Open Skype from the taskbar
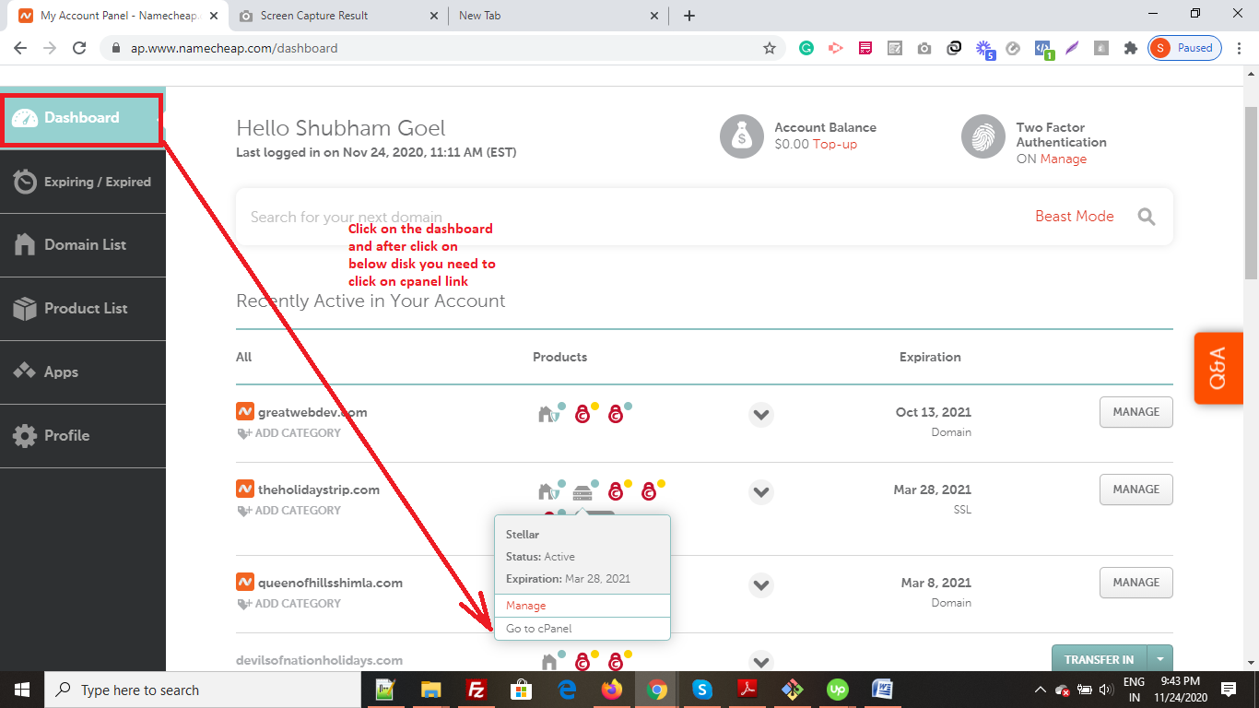The height and width of the screenshot is (708, 1259). click(701, 690)
